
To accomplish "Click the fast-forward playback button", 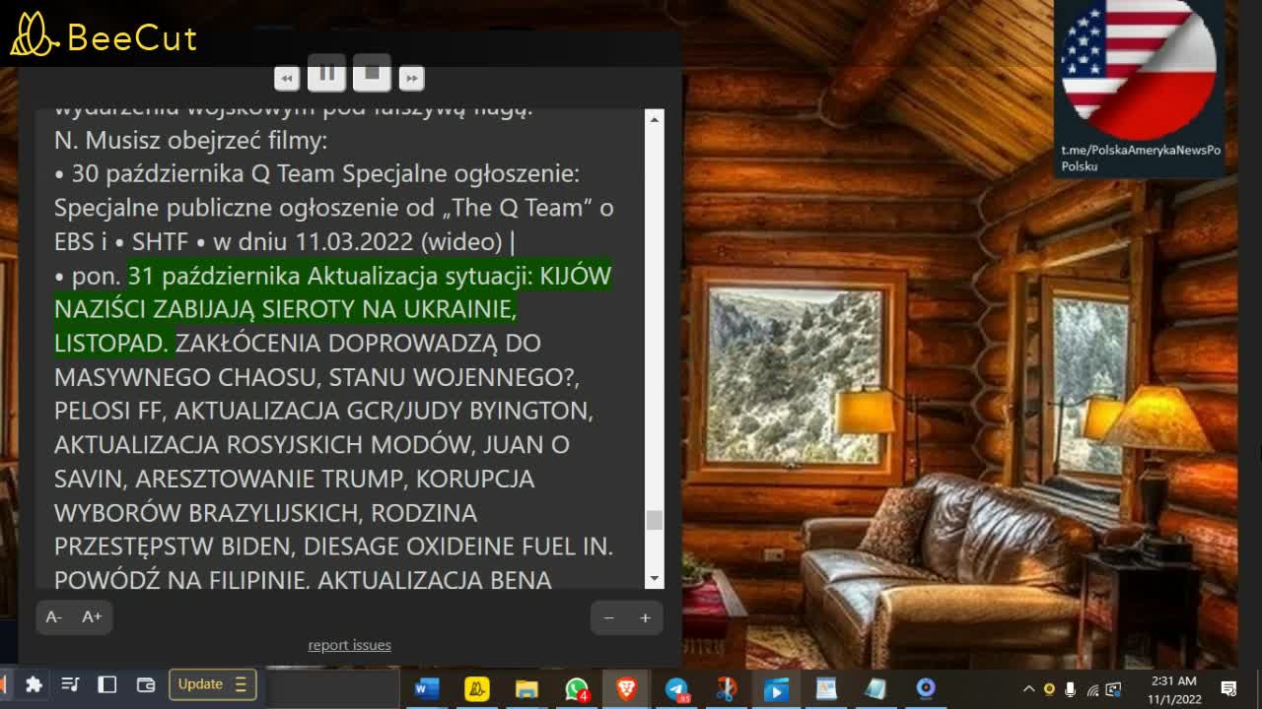I will click(411, 78).
